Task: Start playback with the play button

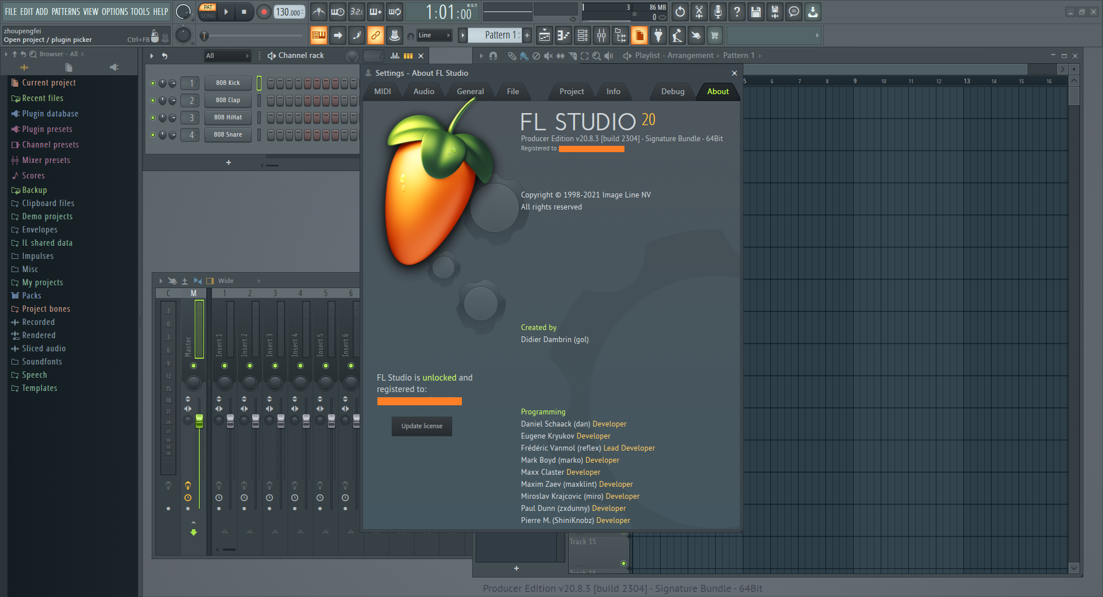Action: pos(226,11)
